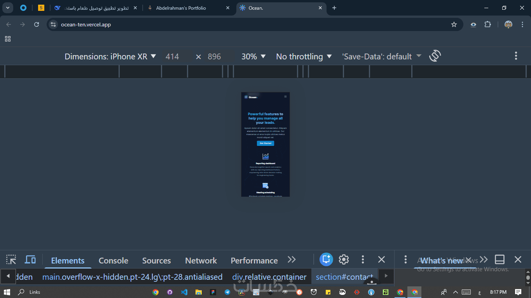Click the Meeting scheduling calendar icon
The image size is (531, 298).
point(265,185)
